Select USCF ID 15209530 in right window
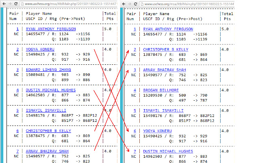The height and width of the screenshot is (163, 260). pyautogui.click(x=153, y=95)
